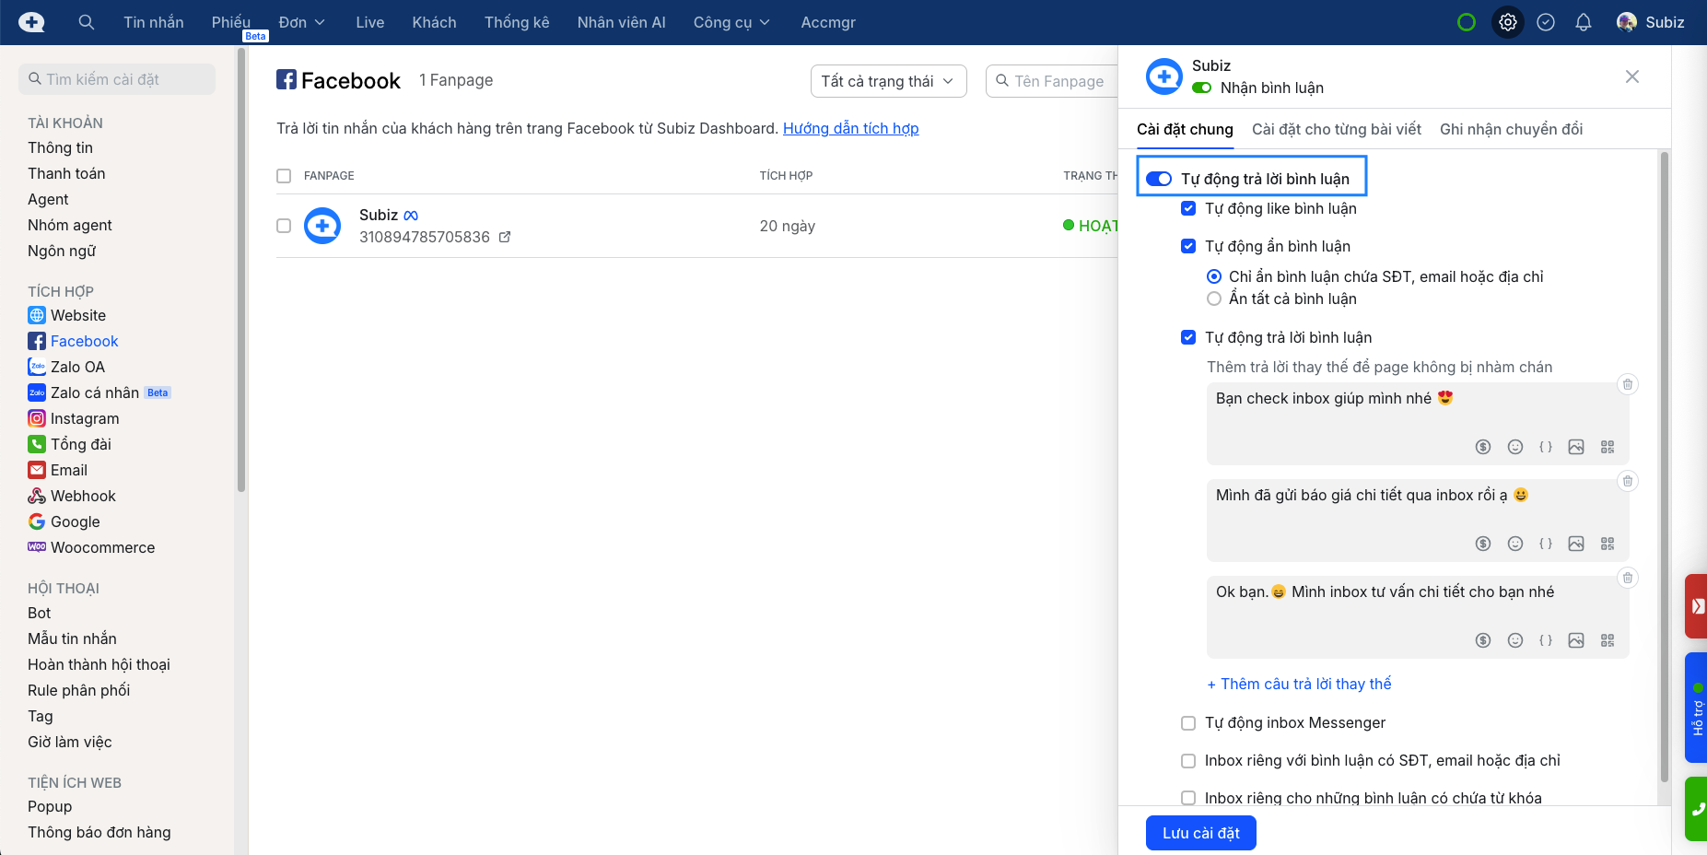Uncheck 'Tự động like bình luận' checkbox
The image size is (1707, 855).
(1188, 208)
